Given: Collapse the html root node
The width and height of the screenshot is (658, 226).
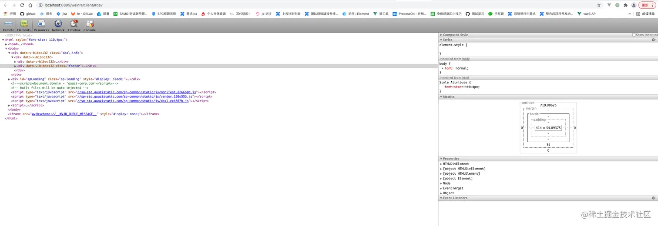Looking at the screenshot, I should (3, 40).
